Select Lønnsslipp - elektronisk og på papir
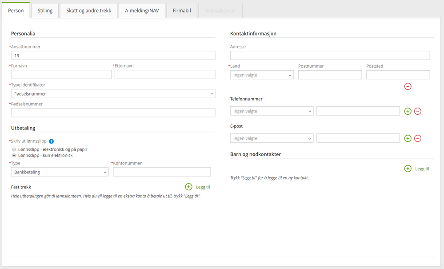Image resolution: width=444 pixels, height=269 pixels. 14,149
